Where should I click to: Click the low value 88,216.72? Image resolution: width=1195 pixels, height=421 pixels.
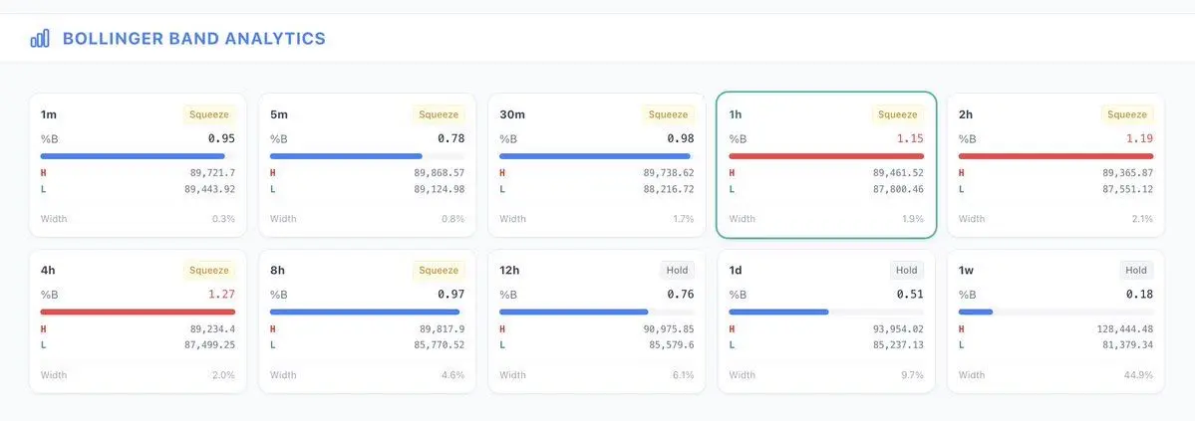click(x=669, y=189)
